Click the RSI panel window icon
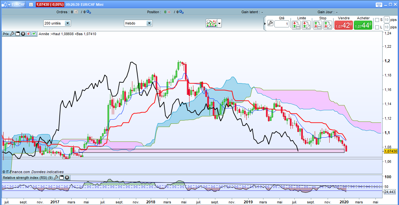This screenshot has height=205, width=399. click(61, 177)
